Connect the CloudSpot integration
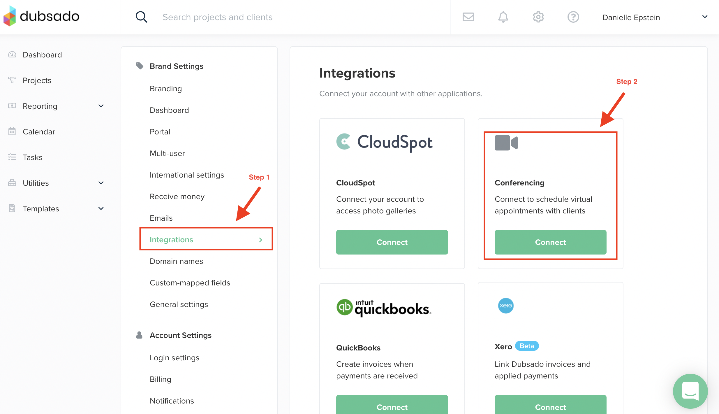The image size is (719, 414). [392, 242]
